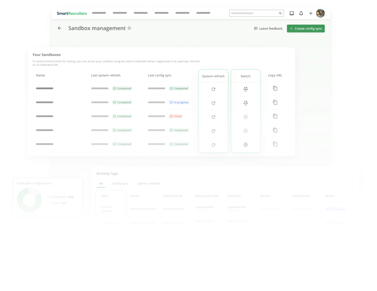Trigger system refresh for the third sandbox row
This screenshot has height=291, width=377.
[213, 116]
